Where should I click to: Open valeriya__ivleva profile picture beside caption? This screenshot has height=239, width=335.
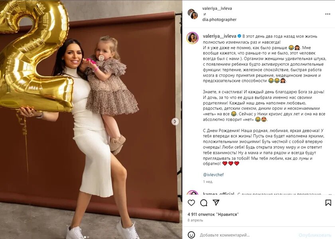pos(193,38)
